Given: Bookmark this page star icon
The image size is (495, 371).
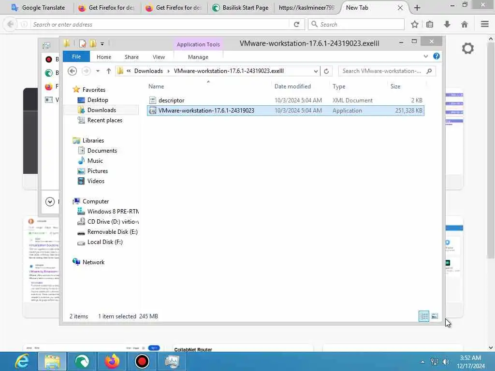Looking at the screenshot, I should [415, 24].
